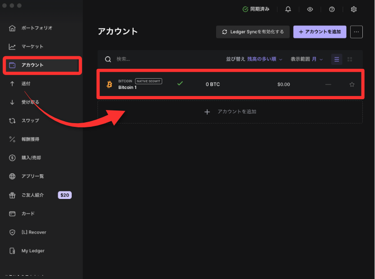Screen dimensions: 375x279
Task: Select スワップ in sidebar
Action: [30, 121]
